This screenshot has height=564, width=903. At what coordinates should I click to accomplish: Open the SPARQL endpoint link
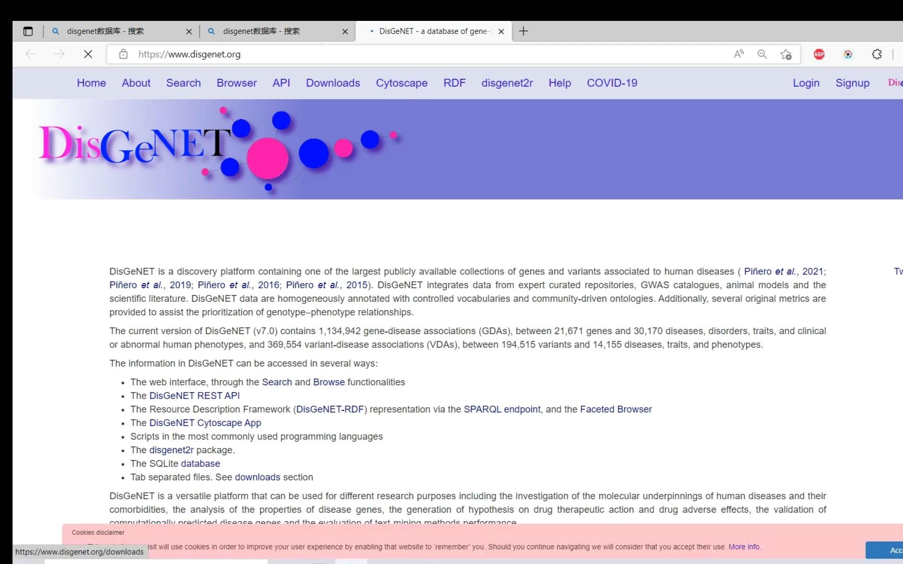click(502, 409)
